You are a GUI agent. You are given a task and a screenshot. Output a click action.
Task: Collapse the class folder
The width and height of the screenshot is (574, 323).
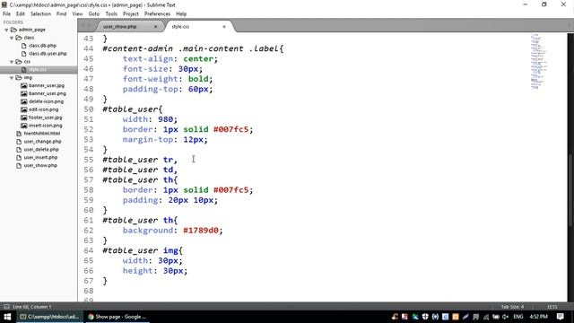pyautogui.click(x=12, y=38)
